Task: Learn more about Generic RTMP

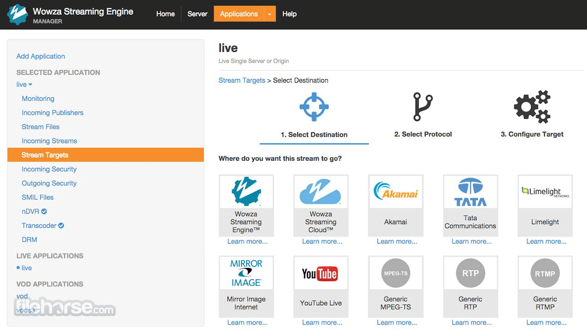Action: click(546, 323)
